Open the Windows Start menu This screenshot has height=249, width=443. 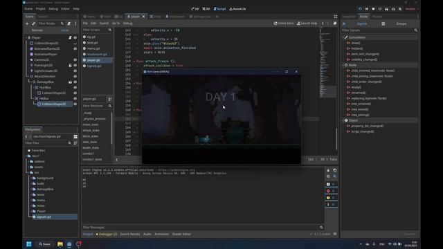coord(29,244)
